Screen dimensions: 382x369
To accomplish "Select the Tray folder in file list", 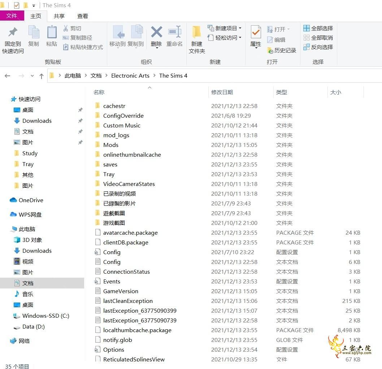I will [109, 174].
